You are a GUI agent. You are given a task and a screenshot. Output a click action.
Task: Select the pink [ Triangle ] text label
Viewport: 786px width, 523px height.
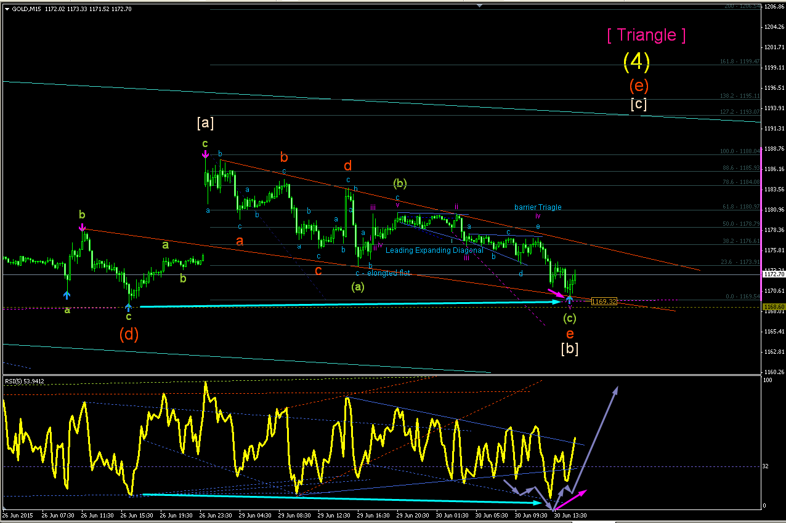pos(646,35)
